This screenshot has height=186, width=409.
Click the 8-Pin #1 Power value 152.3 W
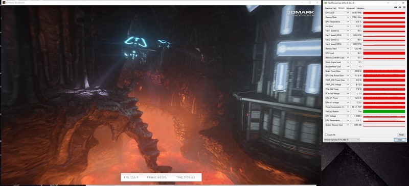point(356,98)
